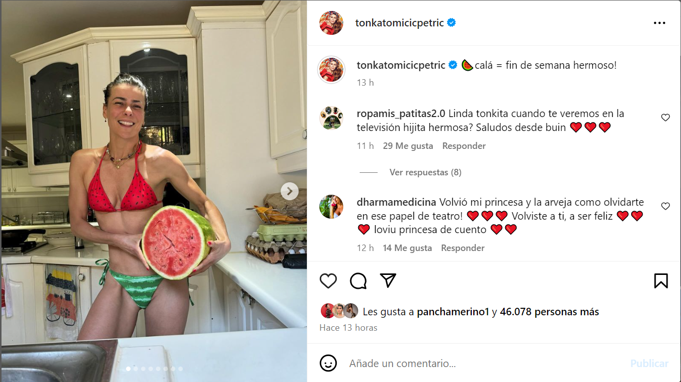Screen dimensions: 681x382
Task: Open the three-dot more options menu
Action: click(x=659, y=23)
